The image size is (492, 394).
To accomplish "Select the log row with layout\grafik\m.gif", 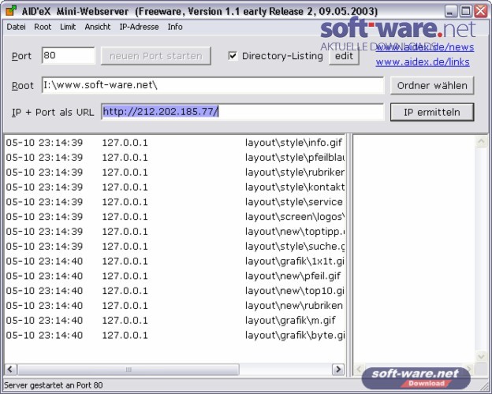I will point(175,320).
